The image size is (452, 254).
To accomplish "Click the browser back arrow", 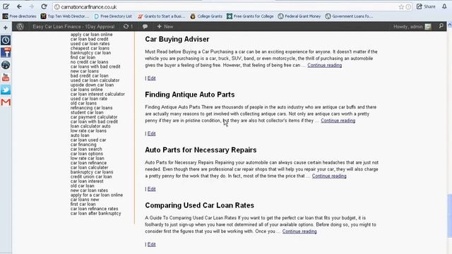I will 19,6.
